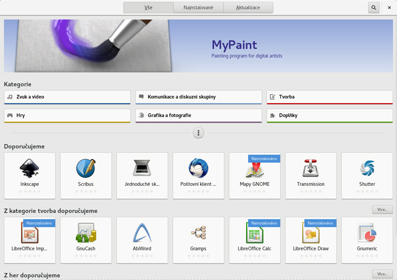Click the Nainstalováno badge on LibreOffice Calc

coord(264,223)
